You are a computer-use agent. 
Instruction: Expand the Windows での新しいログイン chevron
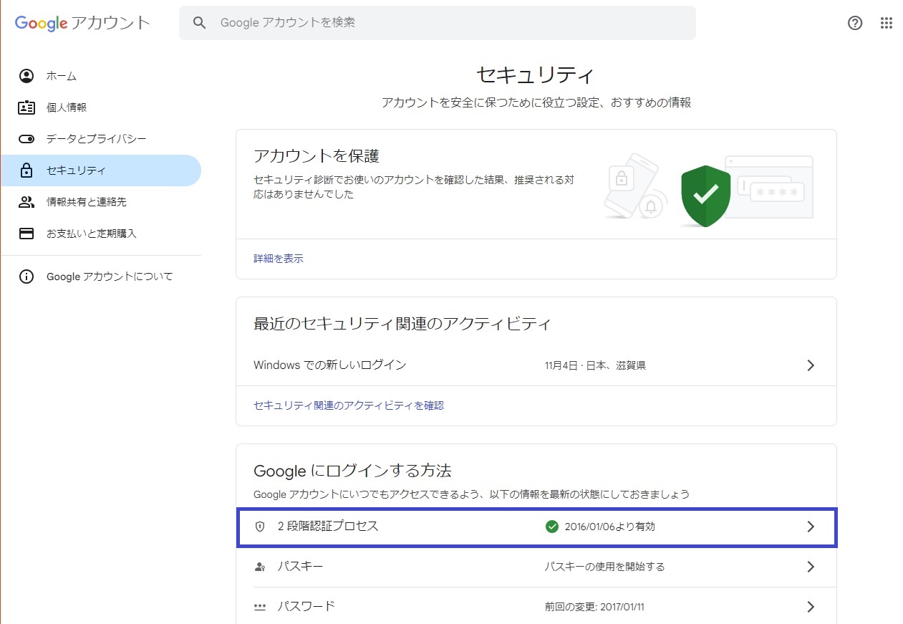pos(811,365)
